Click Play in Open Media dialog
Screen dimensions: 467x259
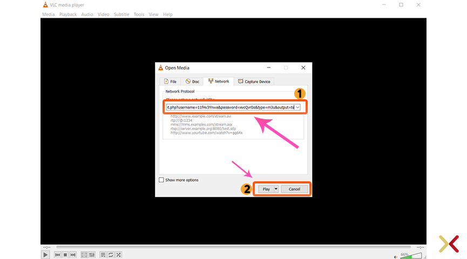point(266,189)
